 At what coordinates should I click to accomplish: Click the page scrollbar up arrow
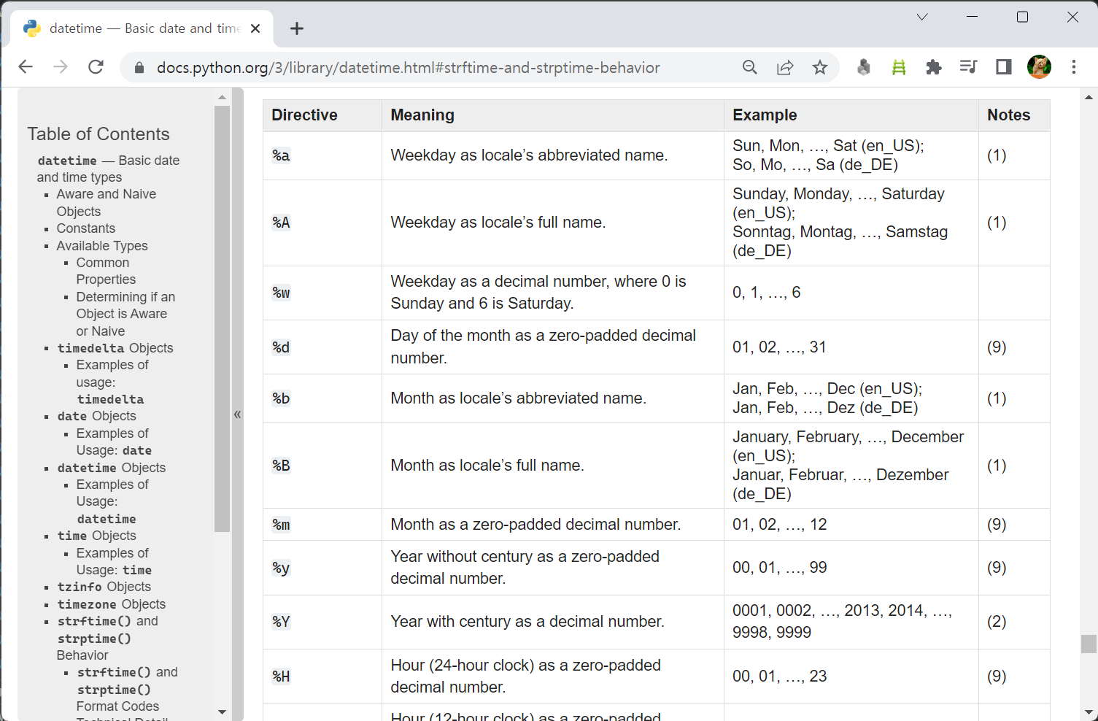tap(1089, 96)
